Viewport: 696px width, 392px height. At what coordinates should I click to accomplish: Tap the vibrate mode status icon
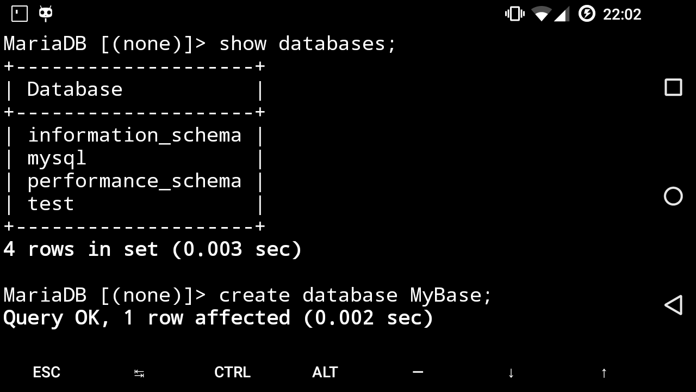point(514,14)
